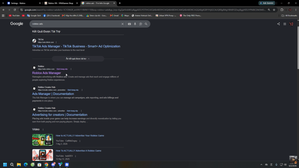
Task: Open the Google Dịch bookmark
Action: (34, 16)
